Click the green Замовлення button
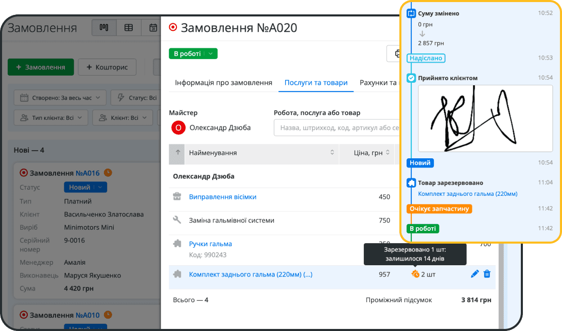This screenshot has width=562, height=331. (x=41, y=67)
